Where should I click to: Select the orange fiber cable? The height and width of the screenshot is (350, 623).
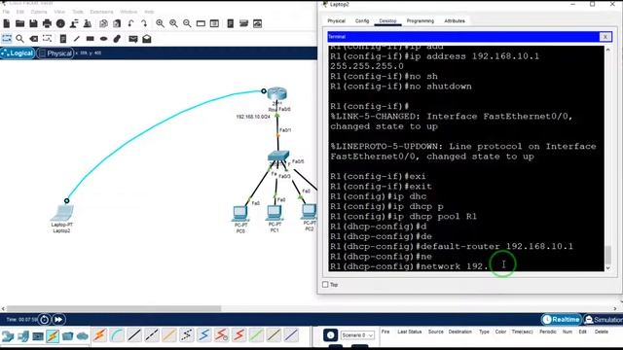click(169, 335)
